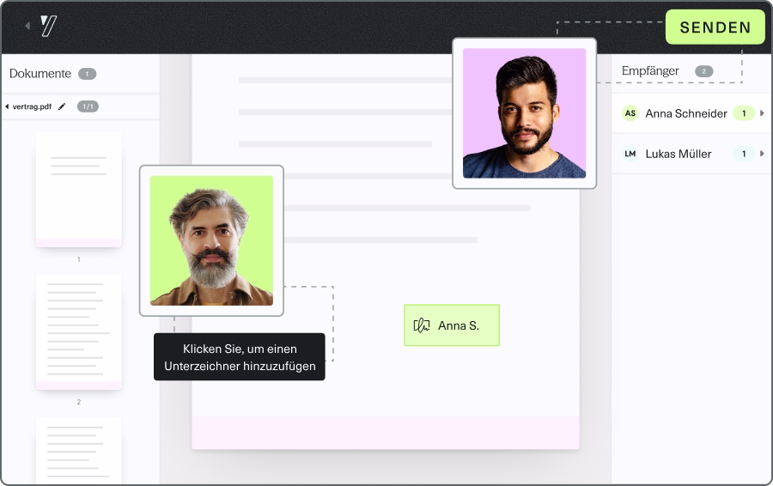The width and height of the screenshot is (773, 486).
Task: Select the Anna S. signature field
Action: pyautogui.click(x=452, y=325)
